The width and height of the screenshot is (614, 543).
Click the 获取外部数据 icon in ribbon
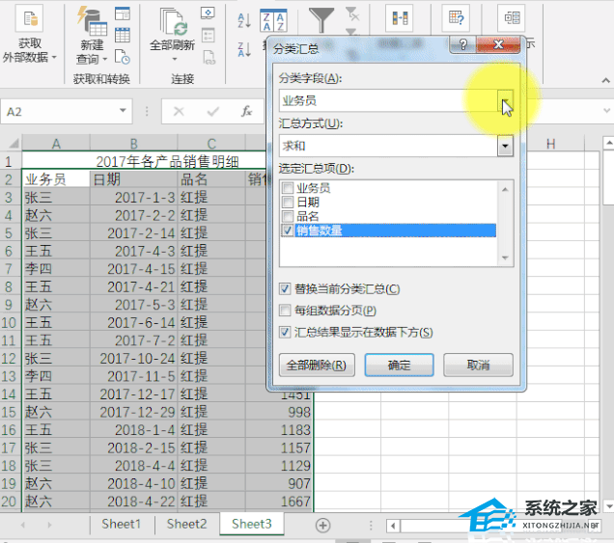(30, 19)
